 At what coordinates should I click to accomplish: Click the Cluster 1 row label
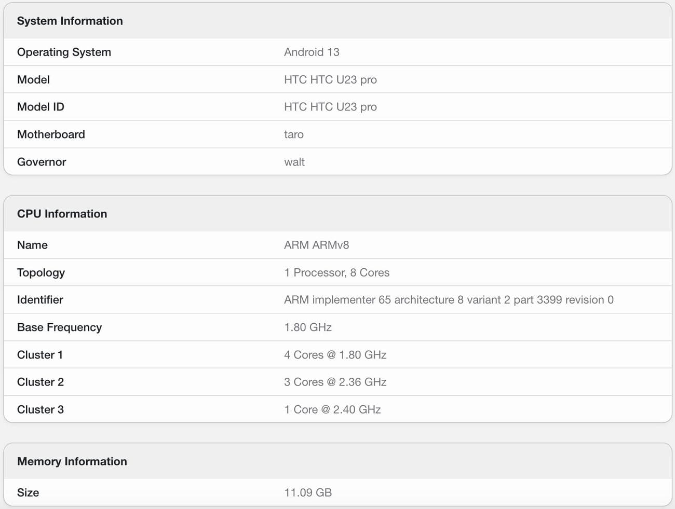(x=40, y=355)
